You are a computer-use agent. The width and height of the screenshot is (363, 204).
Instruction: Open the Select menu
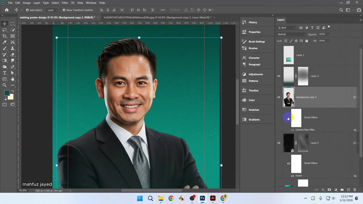[x=55, y=3]
